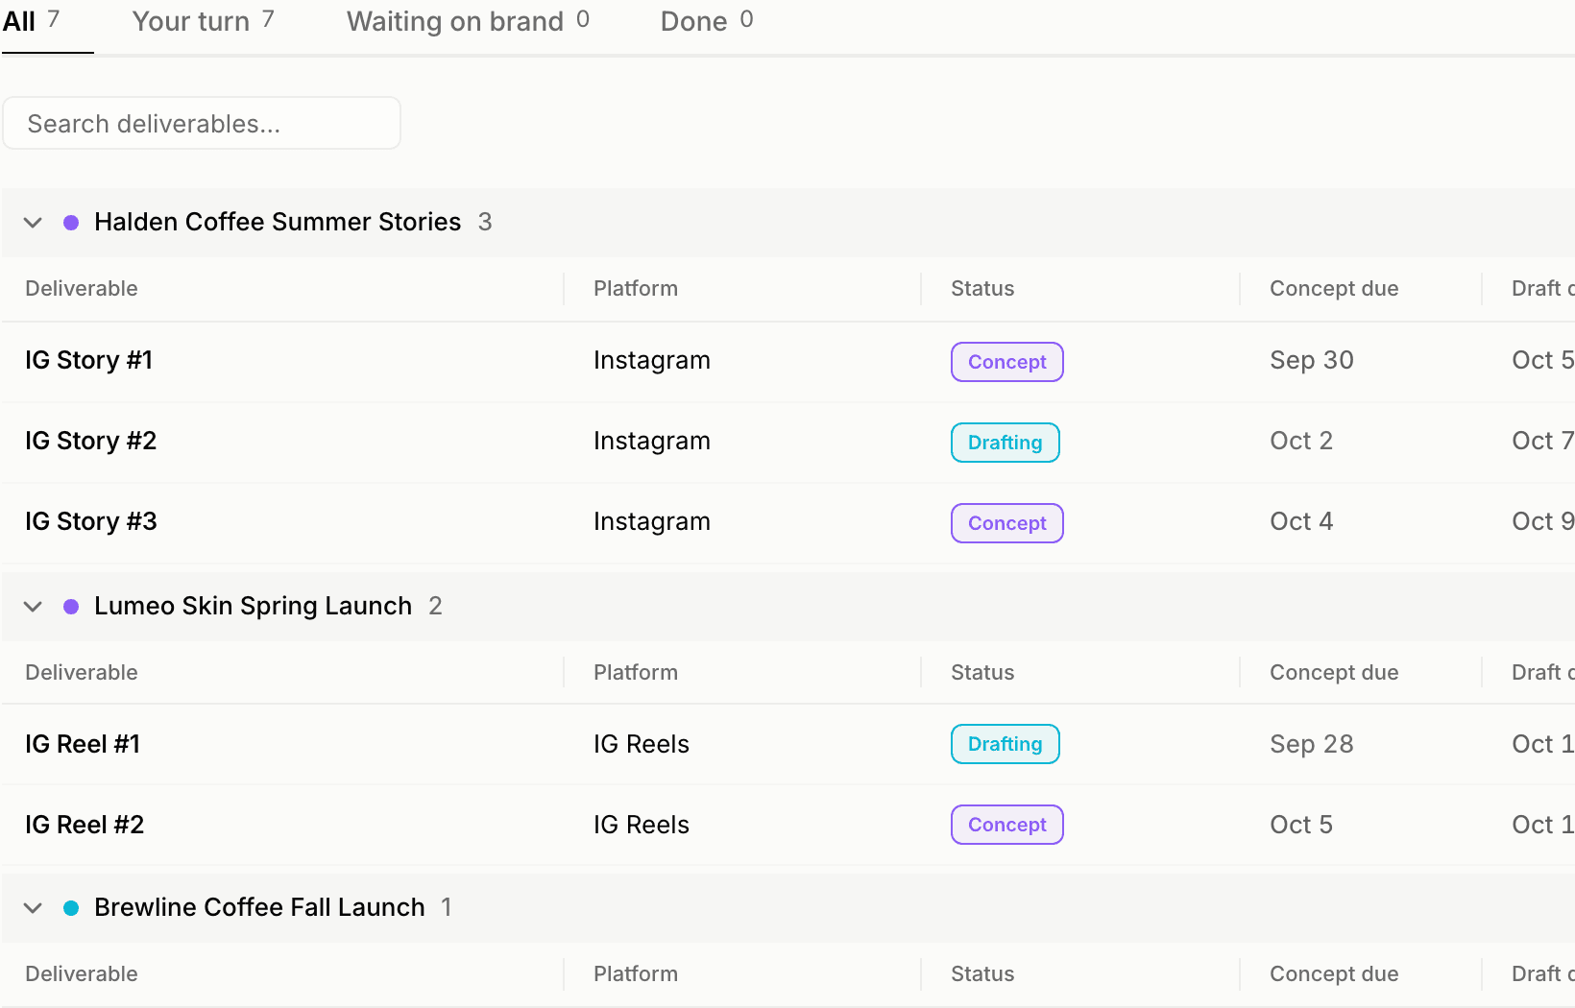
Task: Click the Oct 2 concept due date
Action: [1301, 441]
